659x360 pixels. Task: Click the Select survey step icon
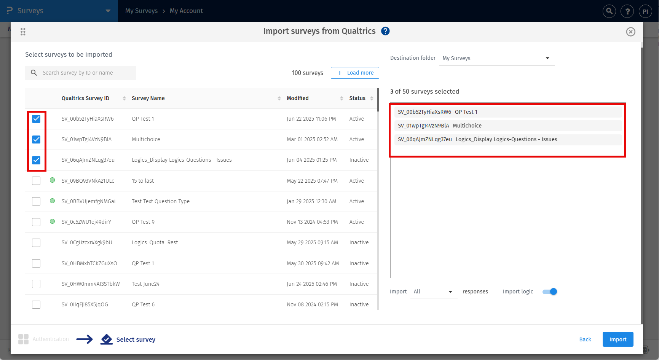[x=107, y=339]
